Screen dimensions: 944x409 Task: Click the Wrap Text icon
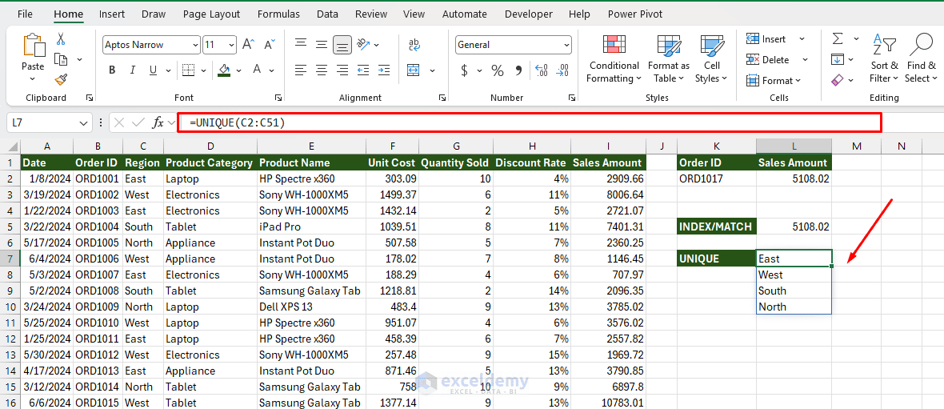[x=414, y=44]
